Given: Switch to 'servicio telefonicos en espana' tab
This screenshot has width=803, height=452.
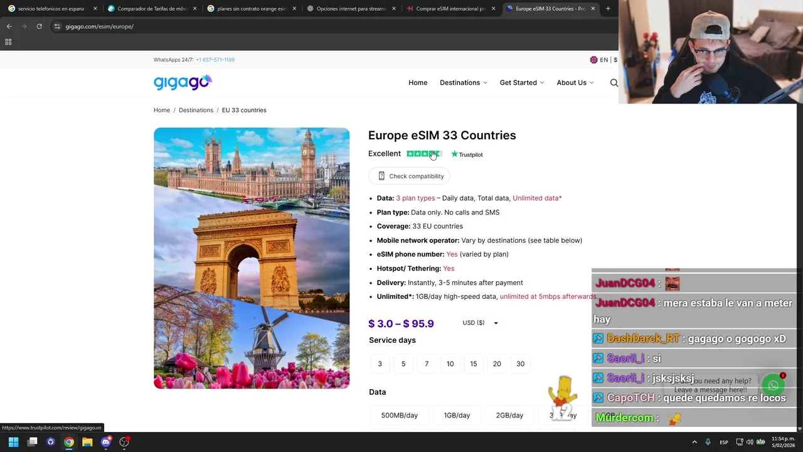Looking at the screenshot, I should (50, 9).
